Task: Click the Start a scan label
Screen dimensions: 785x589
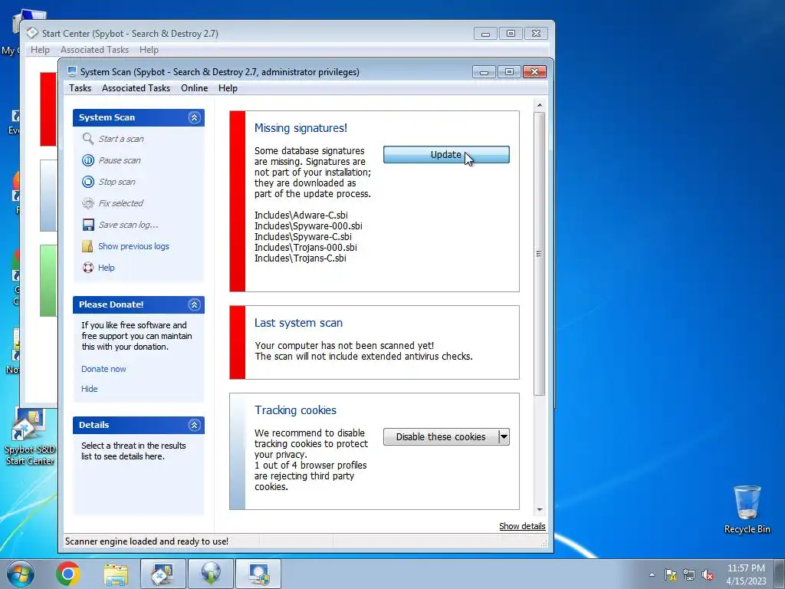Action: tap(121, 139)
